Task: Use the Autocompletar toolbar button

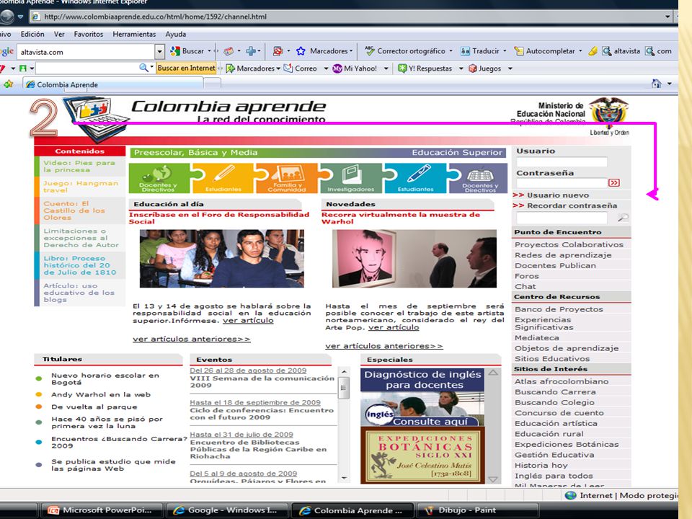Action: point(545,51)
